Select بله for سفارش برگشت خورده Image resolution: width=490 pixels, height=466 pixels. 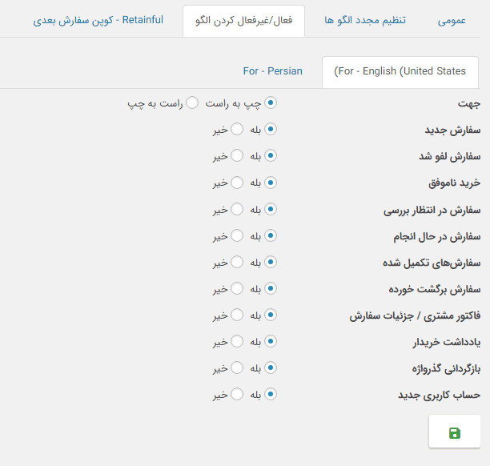click(x=271, y=288)
